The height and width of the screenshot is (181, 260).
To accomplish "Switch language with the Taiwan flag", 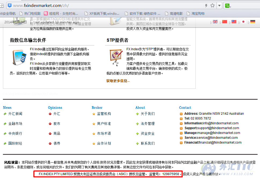I will coord(234,22).
